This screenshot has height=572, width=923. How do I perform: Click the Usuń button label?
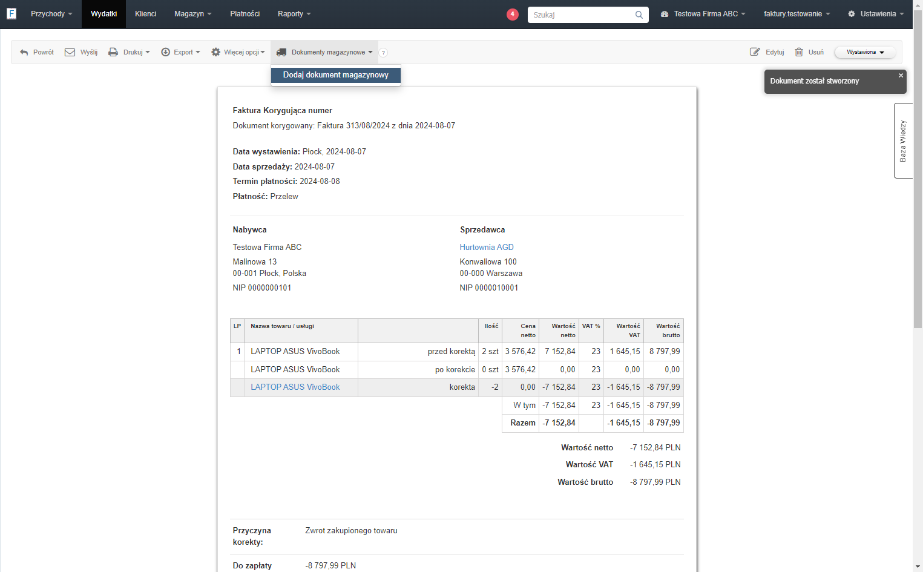(x=816, y=52)
